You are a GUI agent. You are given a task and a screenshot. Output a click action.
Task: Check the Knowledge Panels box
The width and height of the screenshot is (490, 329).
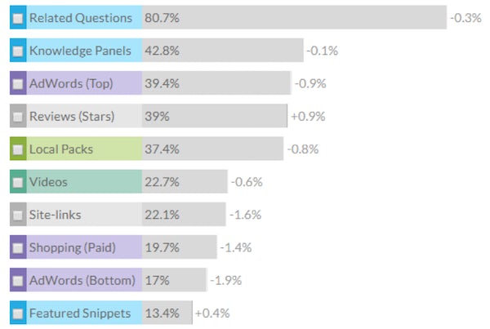pyautogui.click(x=18, y=51)
